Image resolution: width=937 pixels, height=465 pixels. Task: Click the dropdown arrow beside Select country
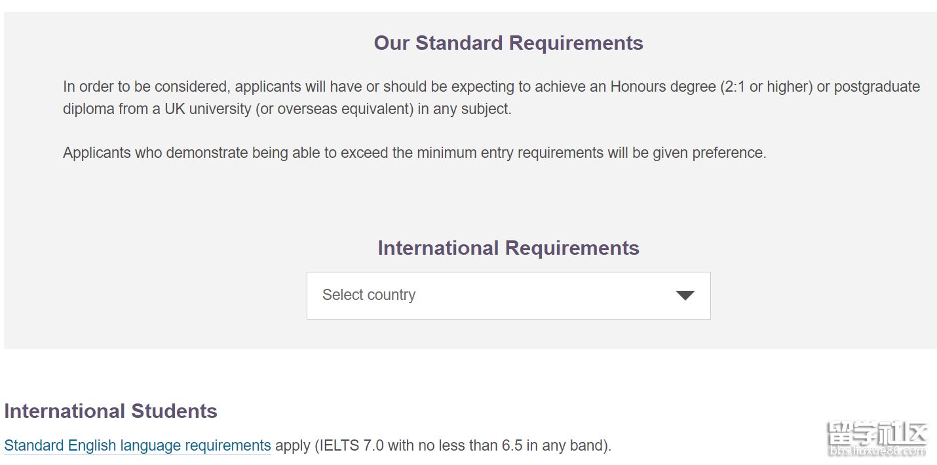(685, 295)
